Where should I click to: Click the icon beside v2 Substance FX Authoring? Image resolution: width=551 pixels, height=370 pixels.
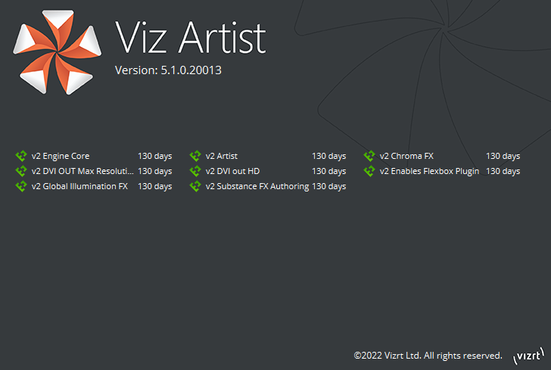195,186
